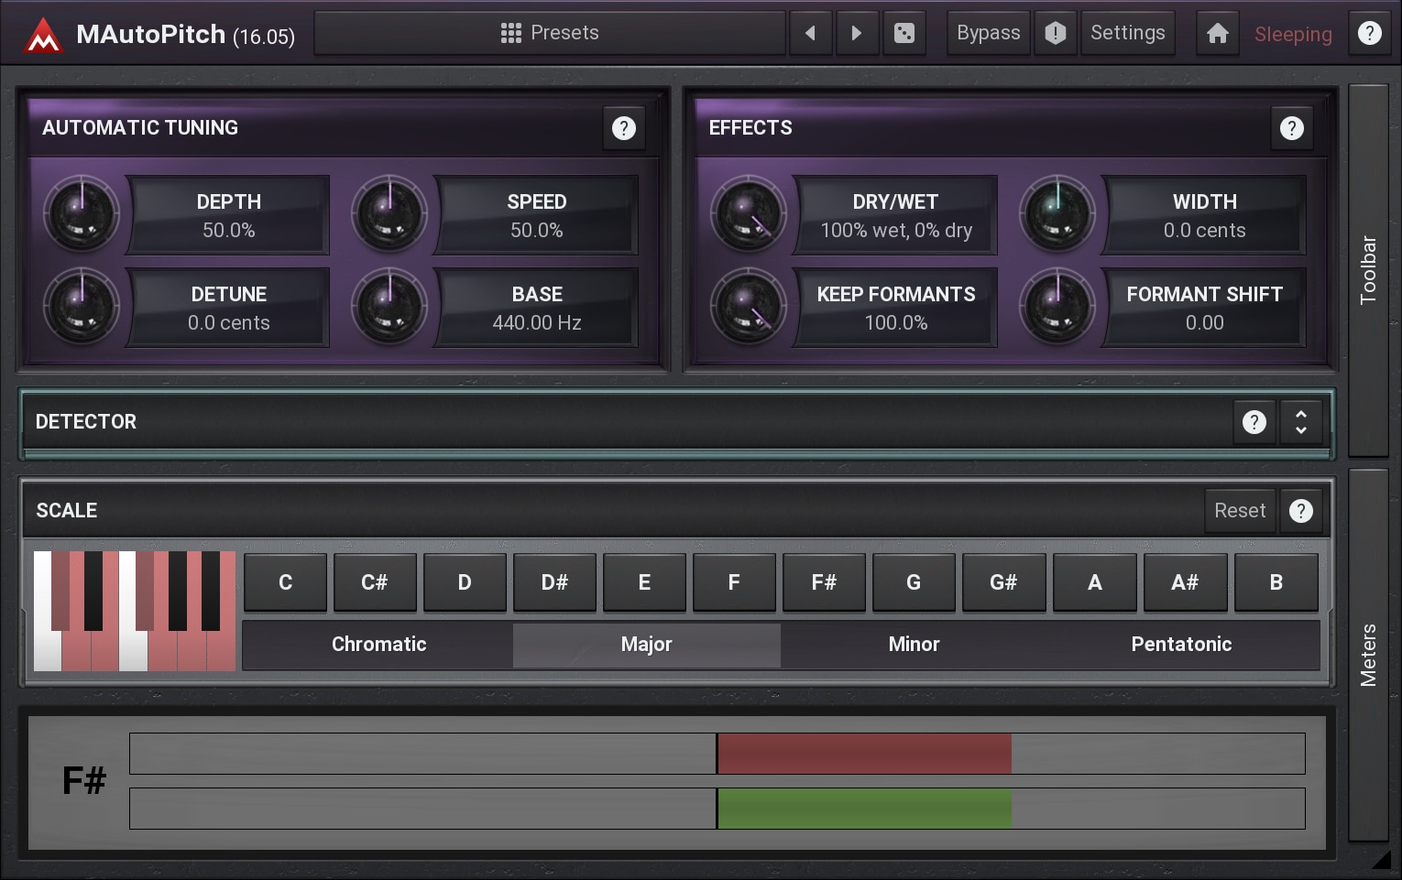
Task: Select the Minor scale tab
Action: (915, 645)
